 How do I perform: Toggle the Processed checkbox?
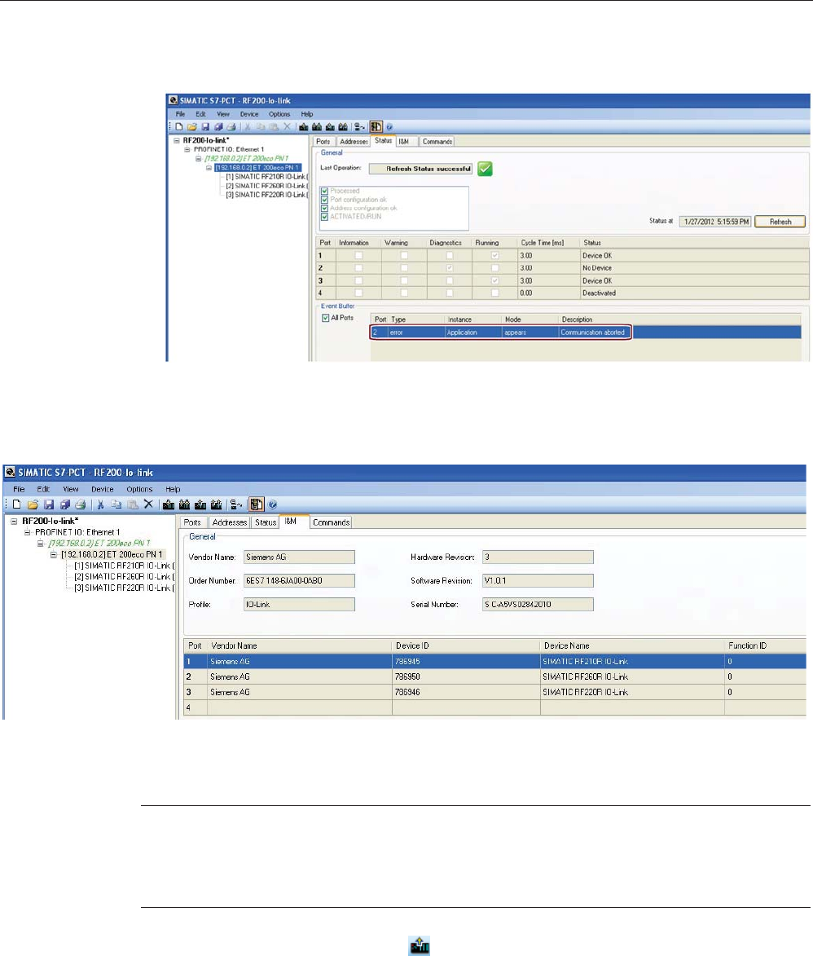pyautogui.click(x=325, y=191)
